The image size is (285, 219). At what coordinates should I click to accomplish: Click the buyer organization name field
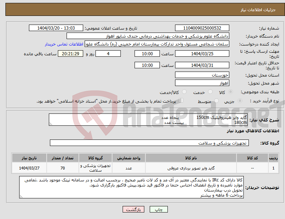click(x=148, y=36)
